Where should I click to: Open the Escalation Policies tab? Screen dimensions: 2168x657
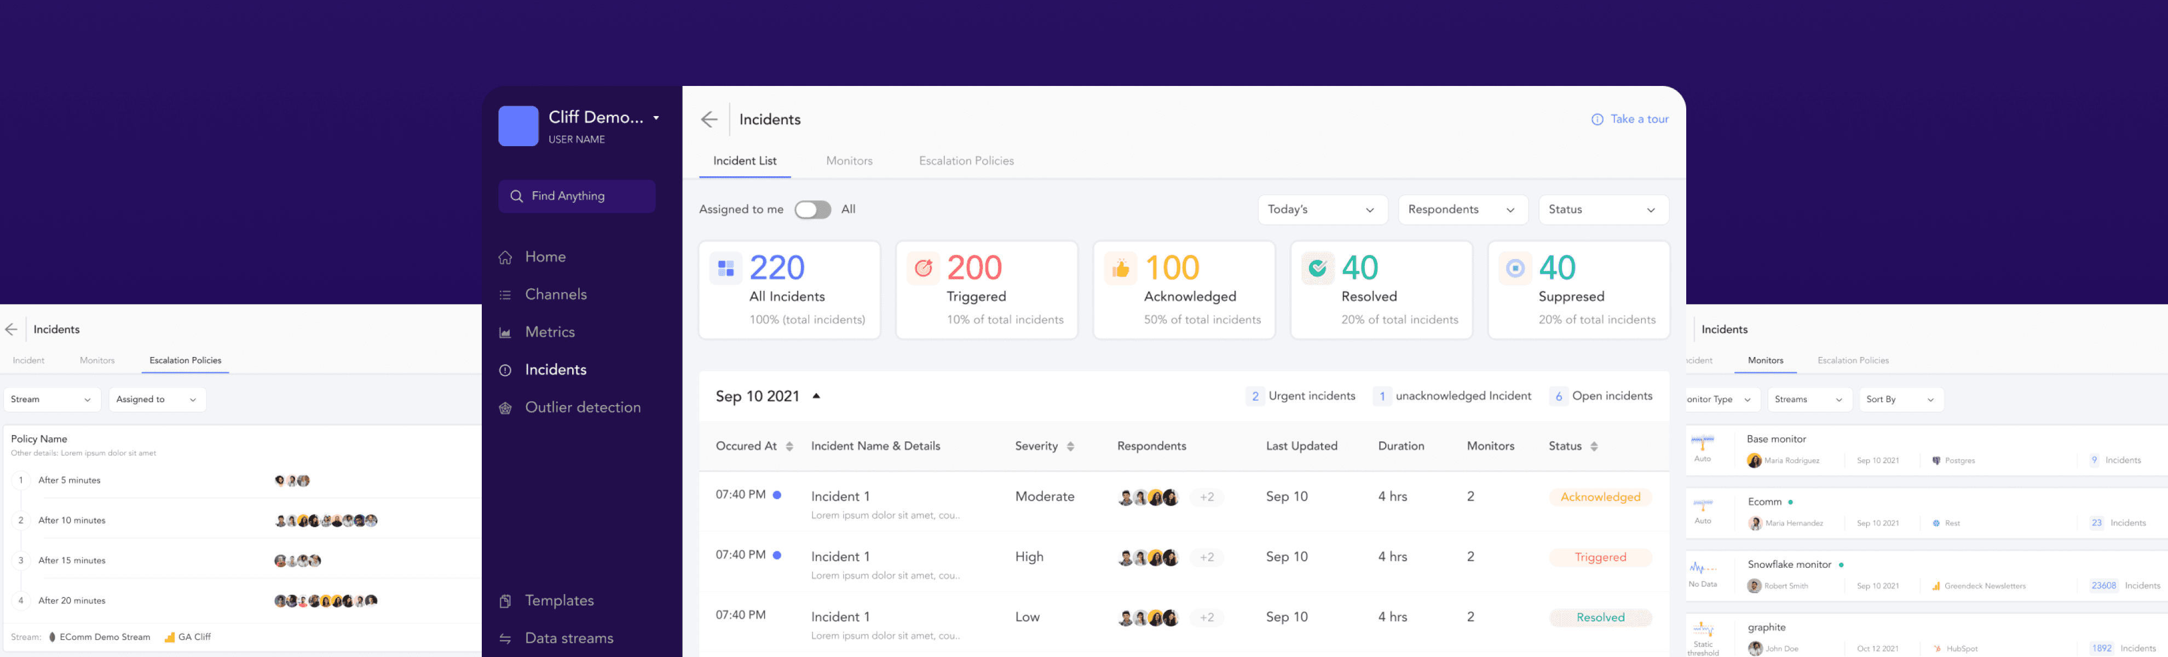[966, 160]
